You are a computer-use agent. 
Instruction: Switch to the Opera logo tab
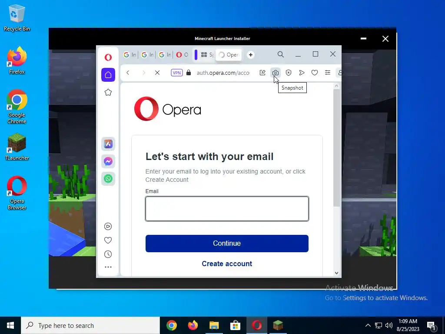pos(182,54)
